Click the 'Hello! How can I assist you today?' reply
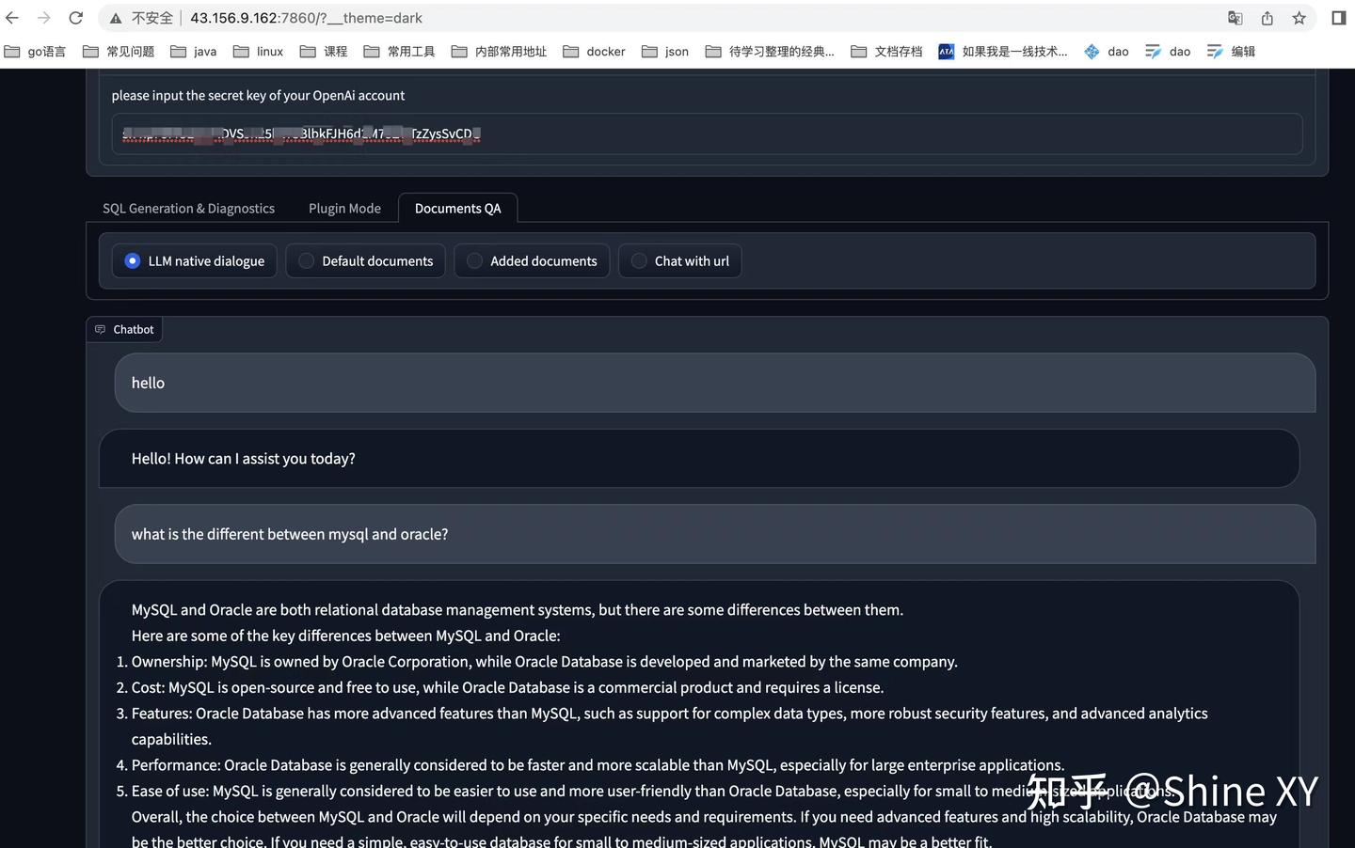Screen dimensions: 1355x848 coord(699,459)
